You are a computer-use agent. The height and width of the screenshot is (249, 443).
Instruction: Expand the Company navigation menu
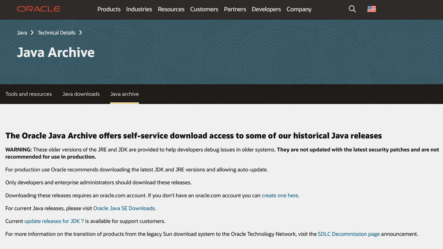299,9
